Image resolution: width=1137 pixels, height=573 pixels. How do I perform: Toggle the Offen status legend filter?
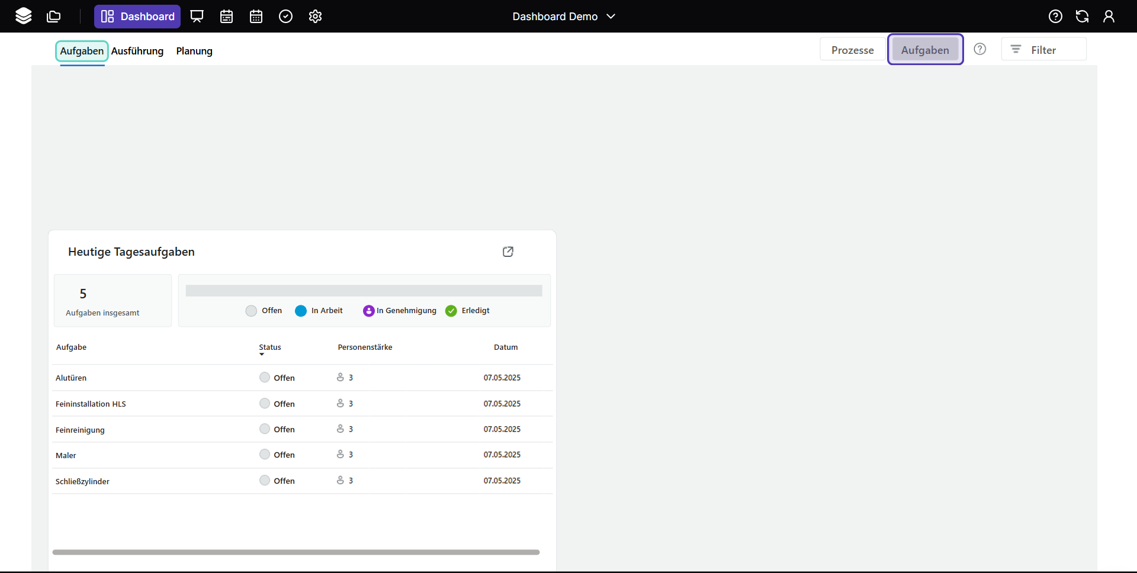pyautogui.click(x=264, y=311)
